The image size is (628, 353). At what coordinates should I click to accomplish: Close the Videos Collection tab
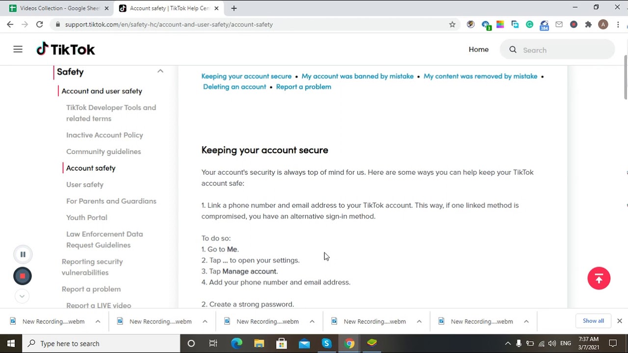(x=106, y=8)
